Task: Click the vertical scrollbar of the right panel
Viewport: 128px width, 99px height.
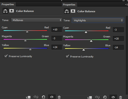Action: [x=127, y=55]
